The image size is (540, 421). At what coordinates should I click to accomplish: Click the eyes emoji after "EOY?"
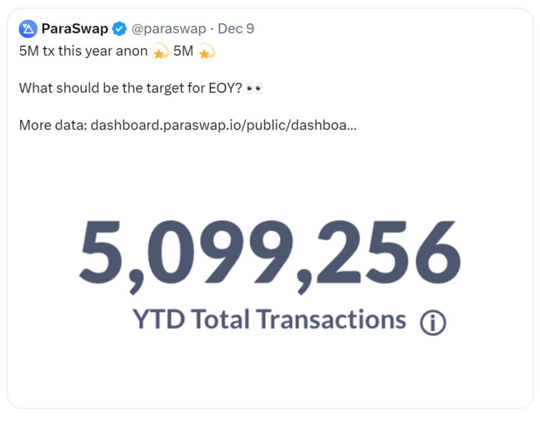coord(254,88)
